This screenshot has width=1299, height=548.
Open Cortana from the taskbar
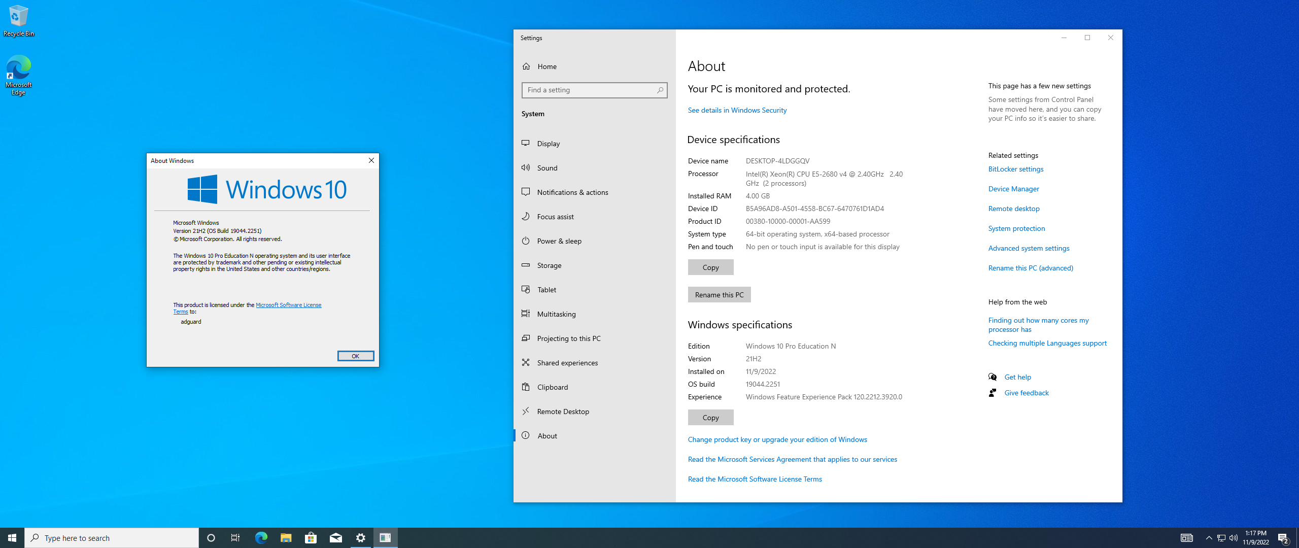211,538
